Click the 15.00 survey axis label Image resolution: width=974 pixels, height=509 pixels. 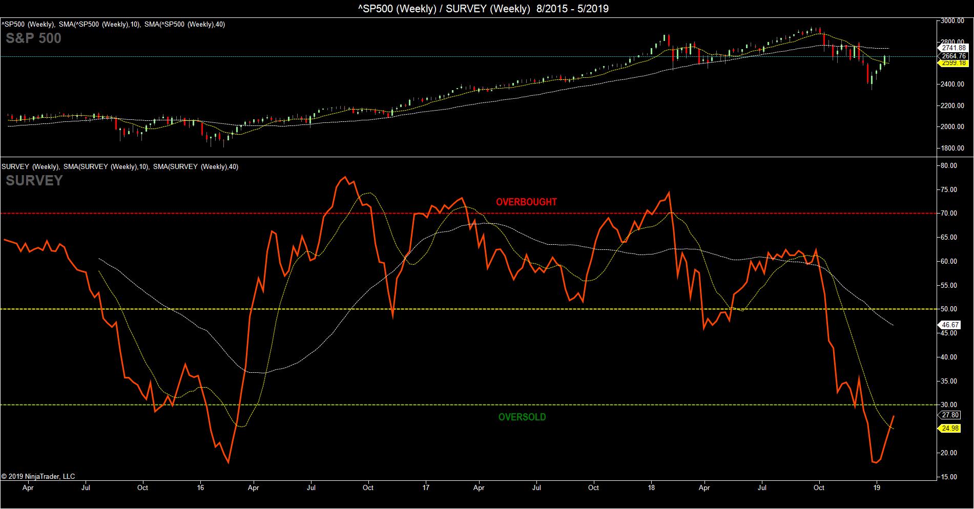coord(949,477)
